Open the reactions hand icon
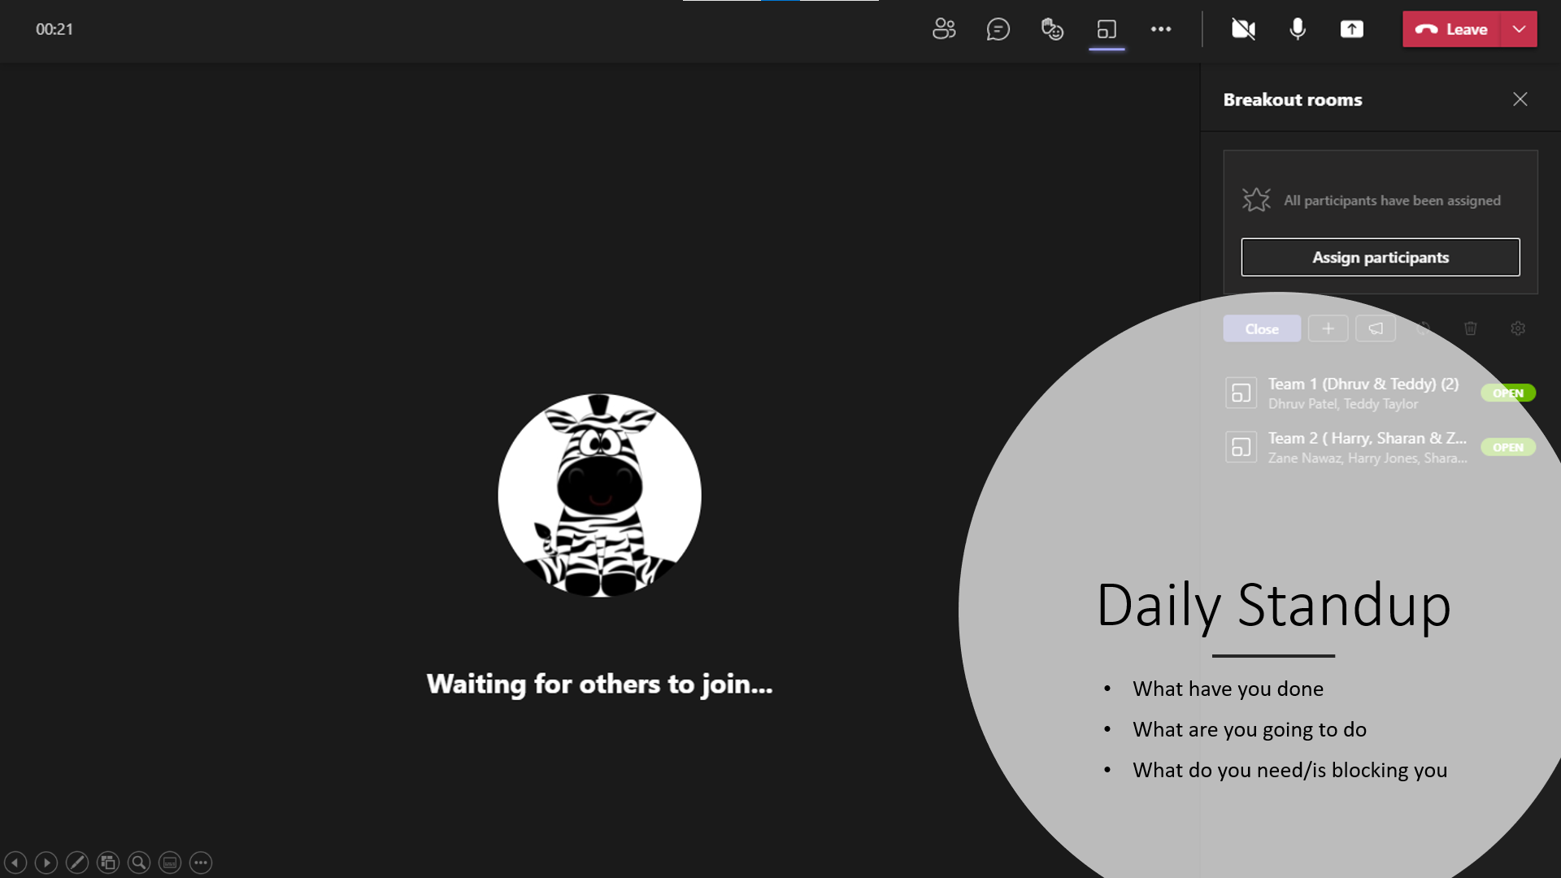The height and width of the screenshot is (878, 1561). [1052, 29]
